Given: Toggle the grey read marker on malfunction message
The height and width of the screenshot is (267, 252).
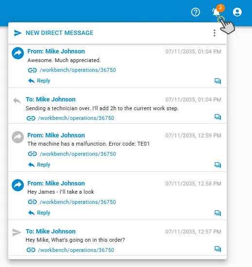Looking at the screenshot, I should point(17,137).
